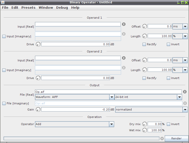Click the Operand 1 Drive knob

click(x=38, y=44)
